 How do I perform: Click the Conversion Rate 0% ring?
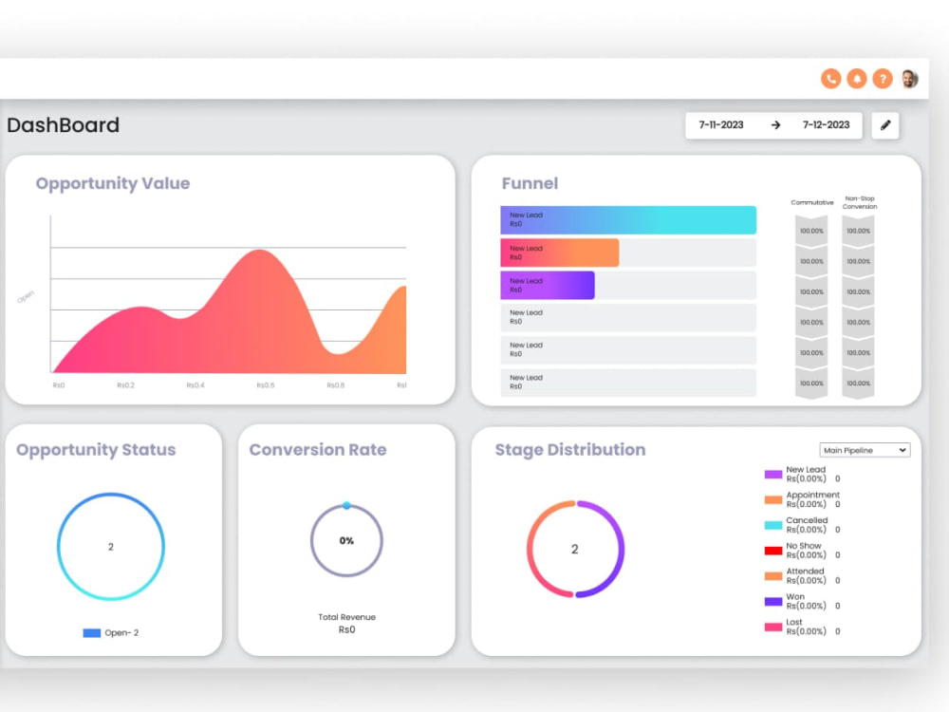346,540
